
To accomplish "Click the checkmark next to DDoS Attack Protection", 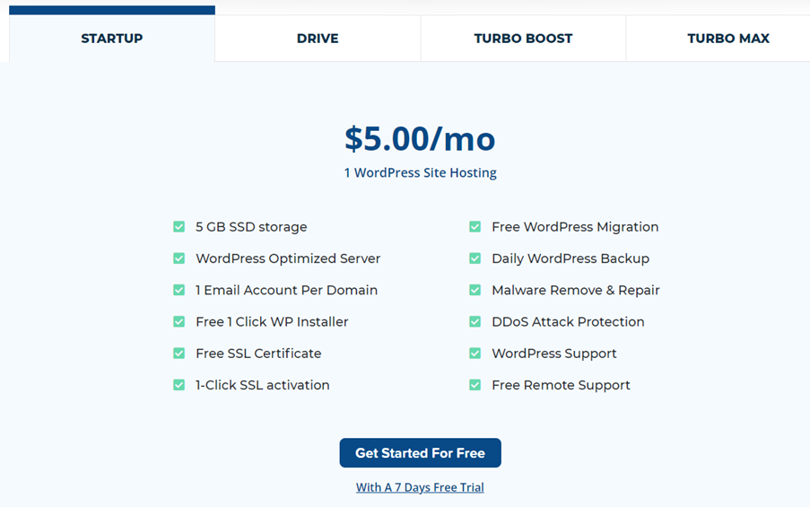I will (475, 321).
